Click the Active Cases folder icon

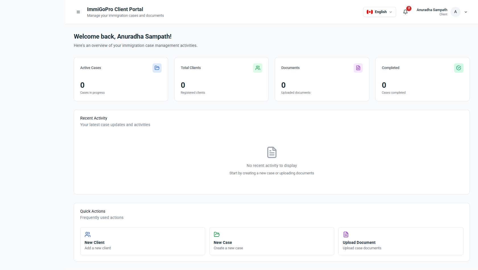(x=157, y=68)
